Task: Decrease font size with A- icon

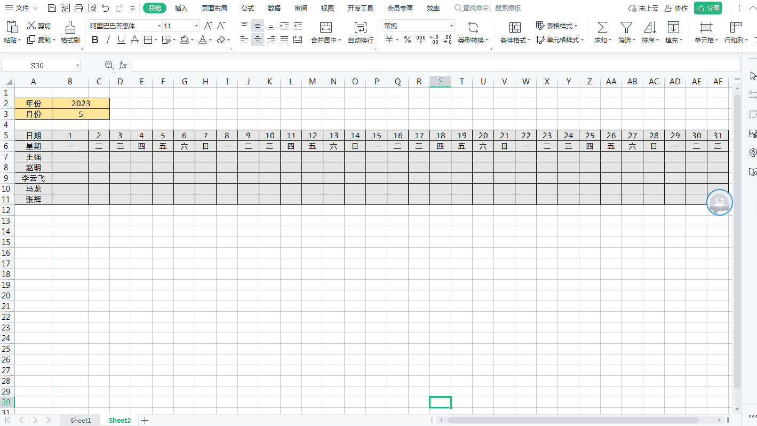Action: pyautogui.click(x=221, y=26)
